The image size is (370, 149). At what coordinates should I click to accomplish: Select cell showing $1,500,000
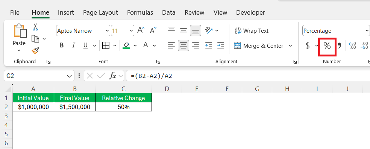(x=74, y=107)
